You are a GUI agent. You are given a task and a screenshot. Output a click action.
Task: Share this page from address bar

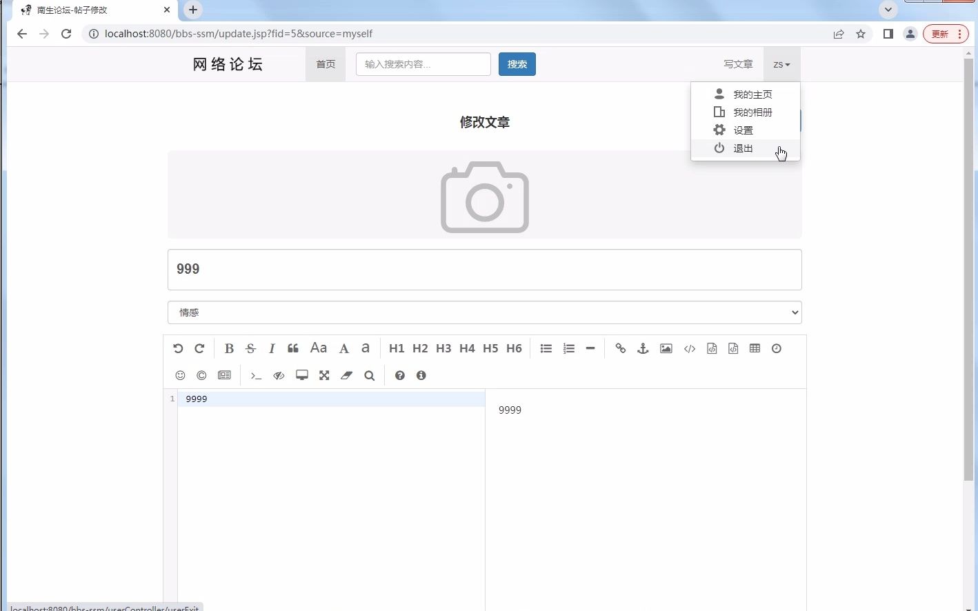point(839,33)
